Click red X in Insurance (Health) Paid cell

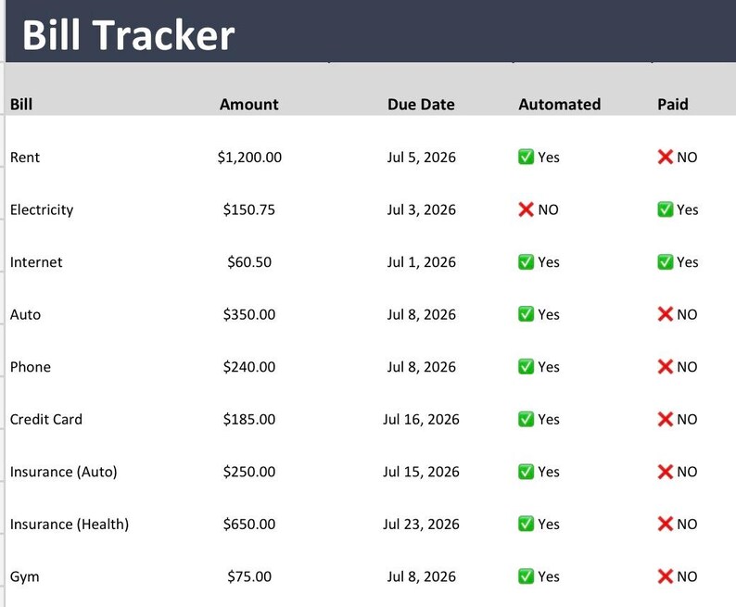point(666,524)
